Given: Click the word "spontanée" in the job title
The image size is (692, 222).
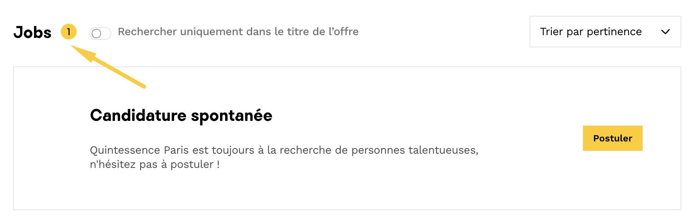Looking at the screenshot, I should coord(231,116).
